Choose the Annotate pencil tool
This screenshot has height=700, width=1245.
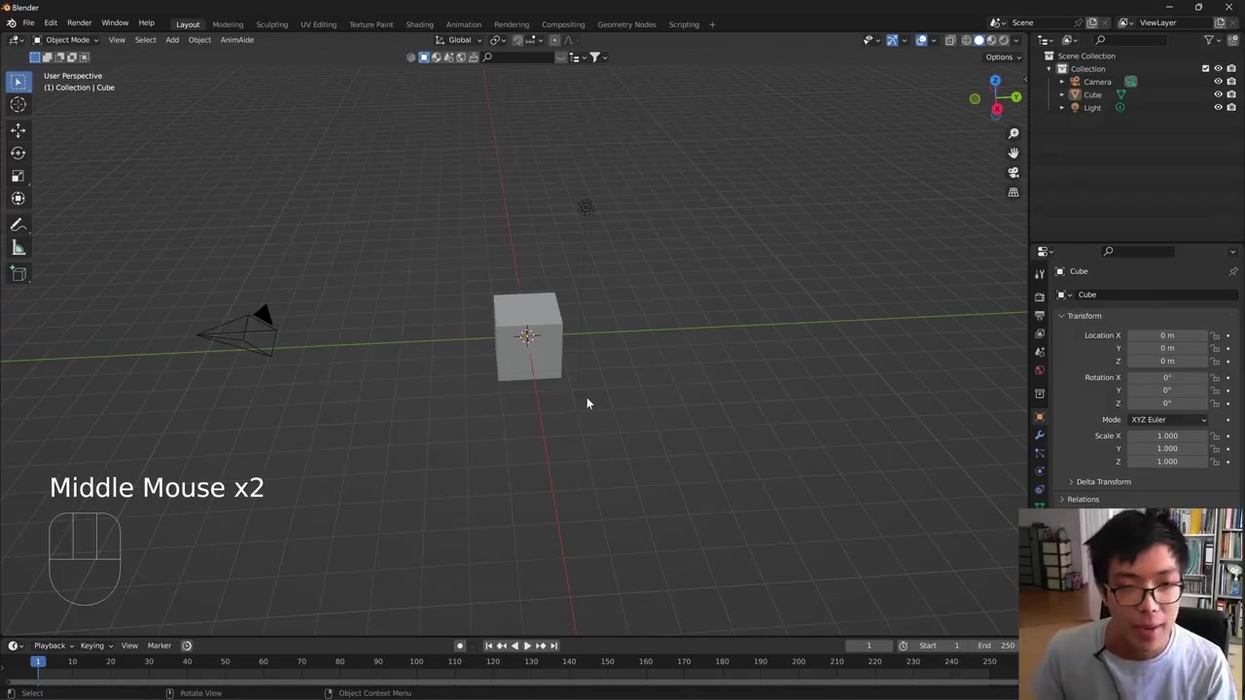(x=18, y=225)
